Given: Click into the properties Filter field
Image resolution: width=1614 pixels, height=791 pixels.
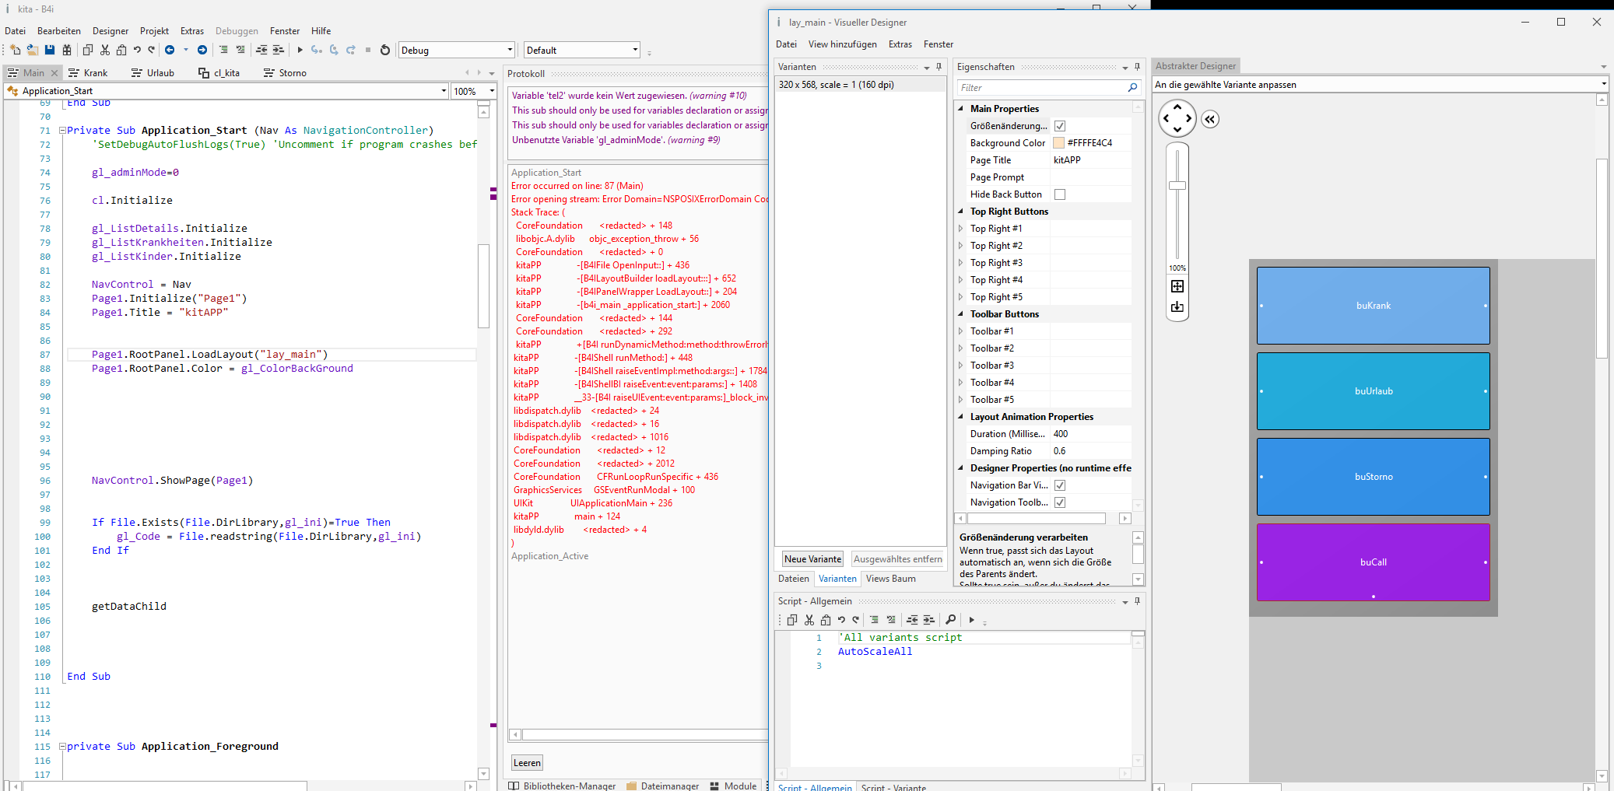Looking at the screenshot, I should pyautogui.click(x=1042, y=88).
